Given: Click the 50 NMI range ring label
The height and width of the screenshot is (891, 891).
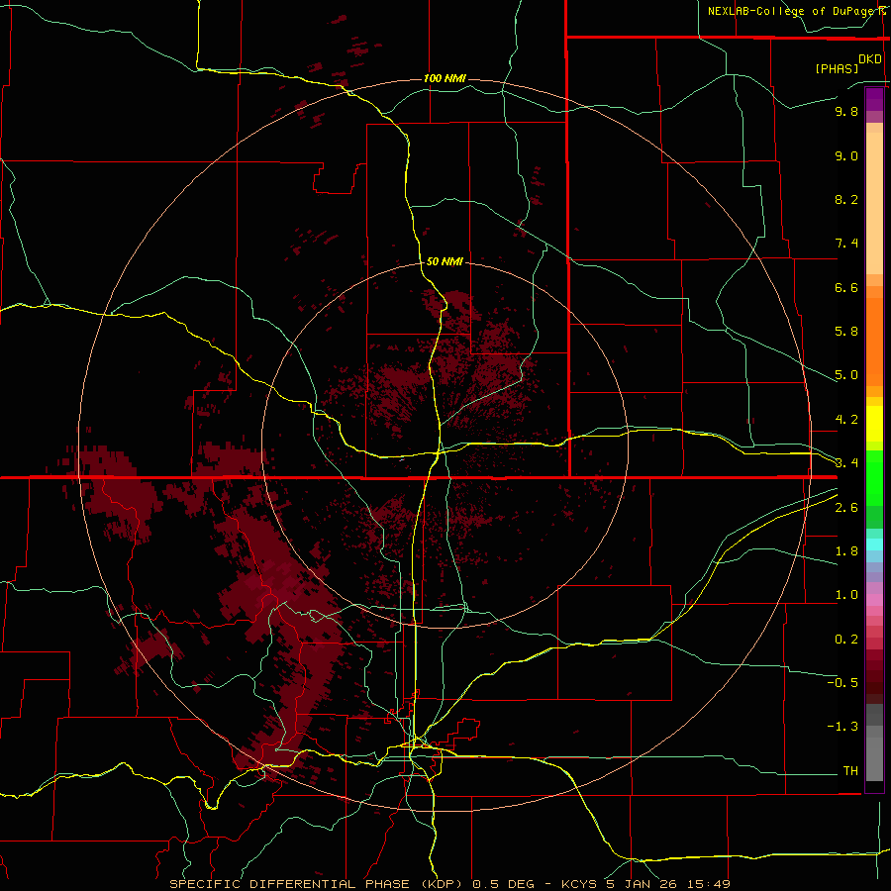Looking at the screenshot, I should (445, 262).
